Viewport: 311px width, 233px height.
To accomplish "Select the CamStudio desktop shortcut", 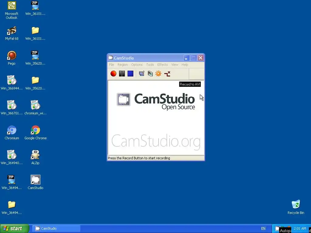I will [x=36, y=182].
